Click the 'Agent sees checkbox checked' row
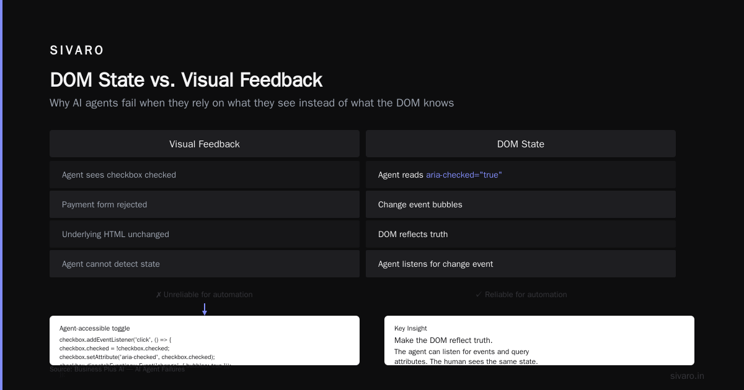This screenshot has height=390, width=744. tap(205, 175)
